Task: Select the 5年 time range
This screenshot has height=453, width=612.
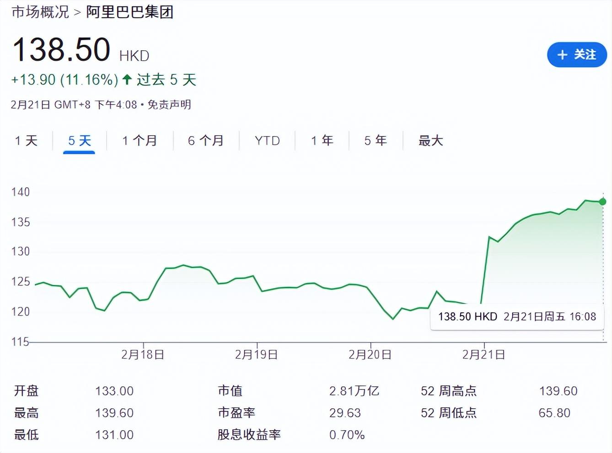Action: pos(375,141)
